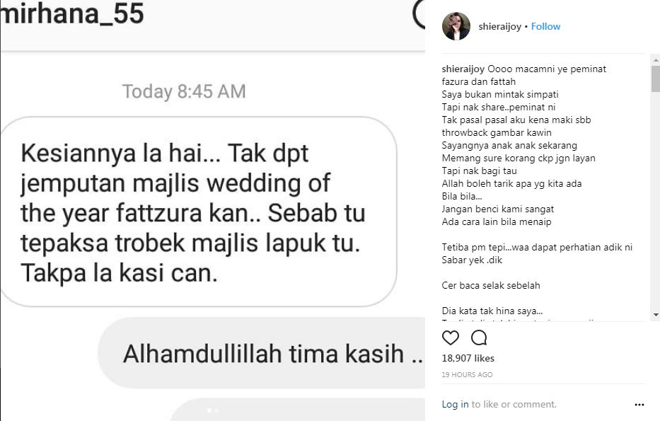660x421 pixels.
Task: Like the post with the heart icon
Action: pyautogui.click(x=451, y=338)
